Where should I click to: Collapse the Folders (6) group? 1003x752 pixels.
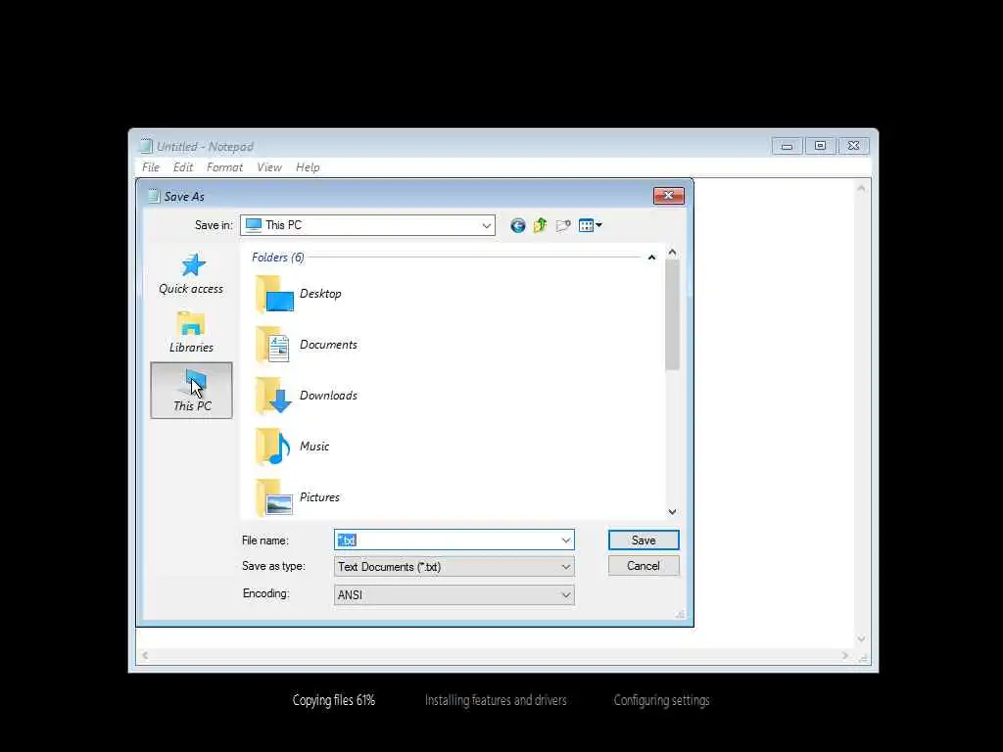(x=651, y=258)
